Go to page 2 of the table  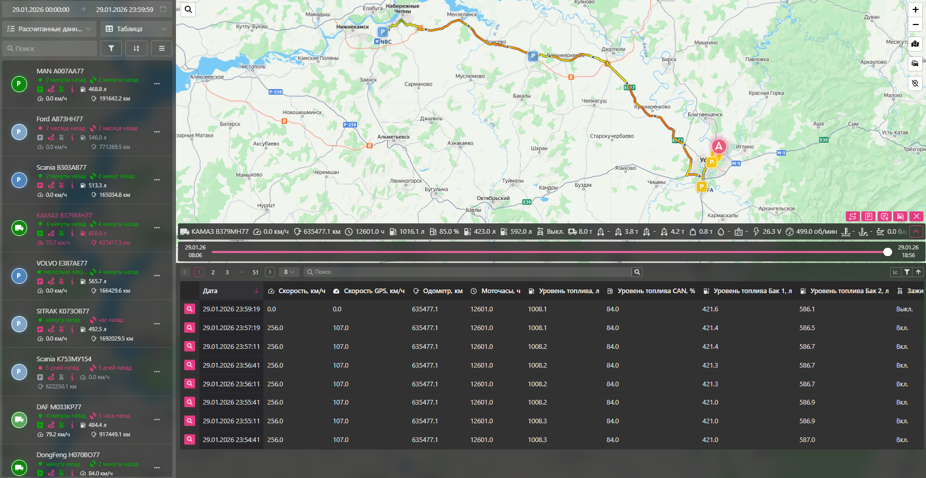[213, 272]
